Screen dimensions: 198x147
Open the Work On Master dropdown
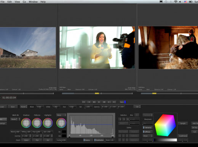tap(14, 119)
